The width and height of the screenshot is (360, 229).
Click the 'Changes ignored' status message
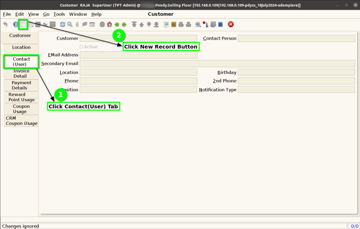[x=21, y=226]
